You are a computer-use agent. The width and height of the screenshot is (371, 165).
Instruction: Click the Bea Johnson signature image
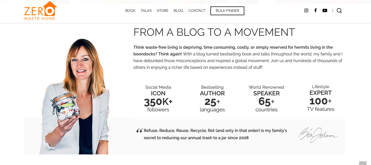319,135
